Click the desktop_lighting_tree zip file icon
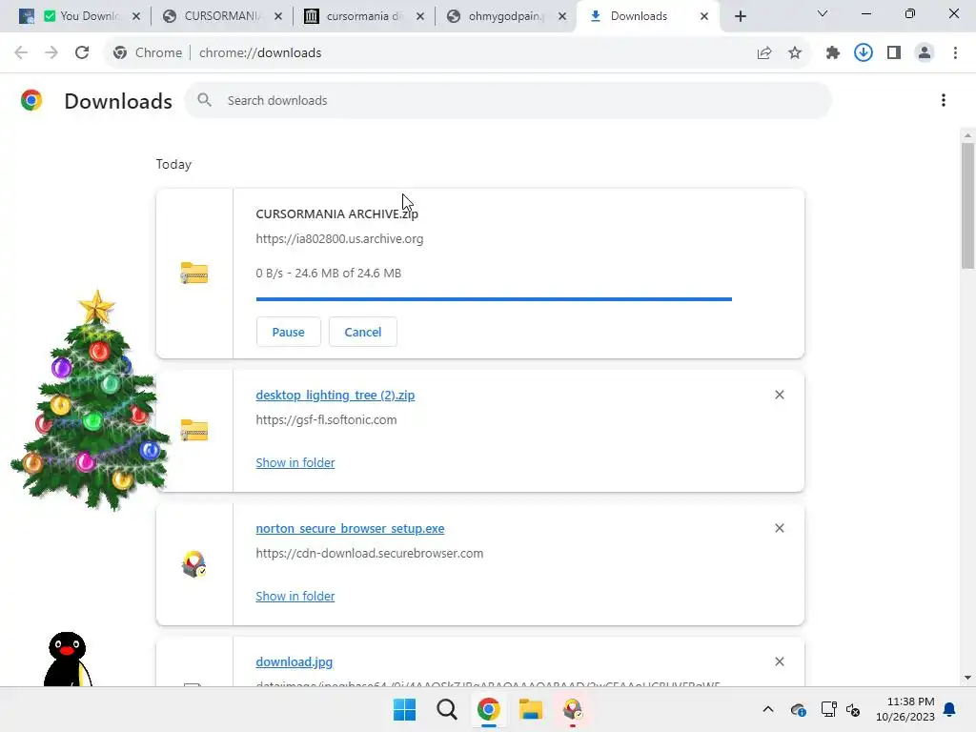Image resolution: width=976 pixels, height=732 pixels. [194, 430]
